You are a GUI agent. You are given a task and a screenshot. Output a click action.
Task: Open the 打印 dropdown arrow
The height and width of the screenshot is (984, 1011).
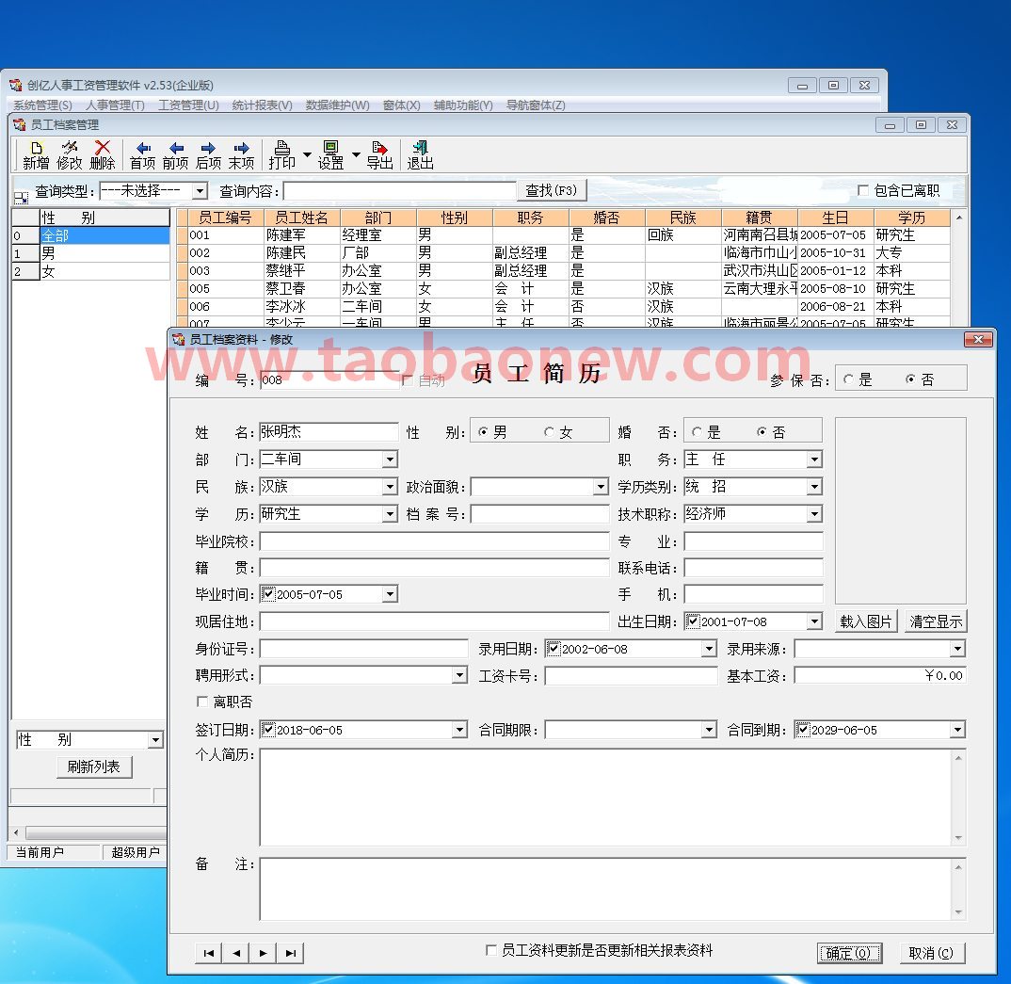coord(307,154)
